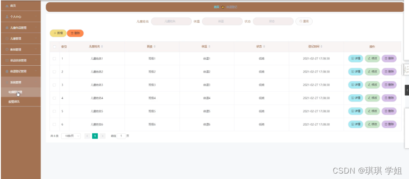Click the yellow 新增 button

click(58, 33)
